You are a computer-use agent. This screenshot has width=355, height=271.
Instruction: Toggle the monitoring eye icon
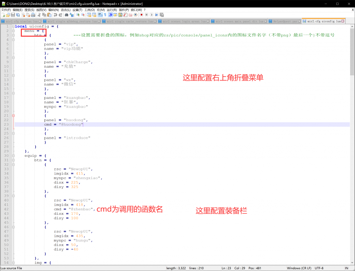(136, 15)
